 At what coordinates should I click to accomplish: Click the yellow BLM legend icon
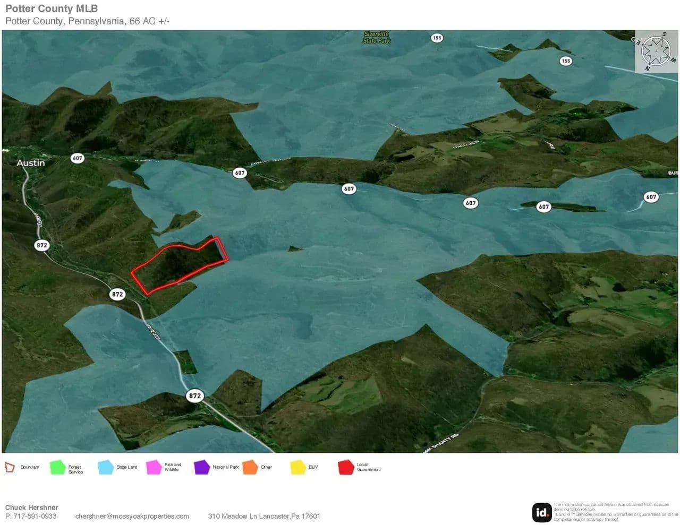[x=298, y=467]
